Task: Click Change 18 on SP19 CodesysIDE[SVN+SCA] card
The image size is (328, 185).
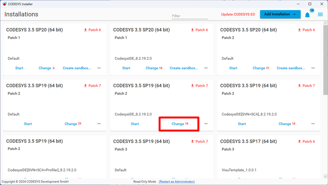Action: click(x=287, y=123)
